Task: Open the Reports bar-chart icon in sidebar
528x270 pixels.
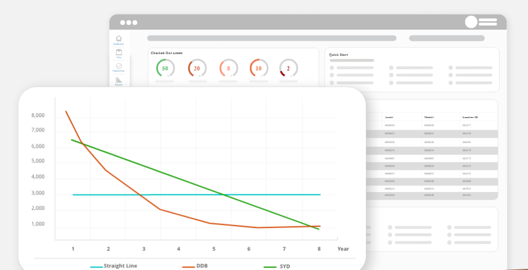Action: pyautogui.click(x=118, y=80)
